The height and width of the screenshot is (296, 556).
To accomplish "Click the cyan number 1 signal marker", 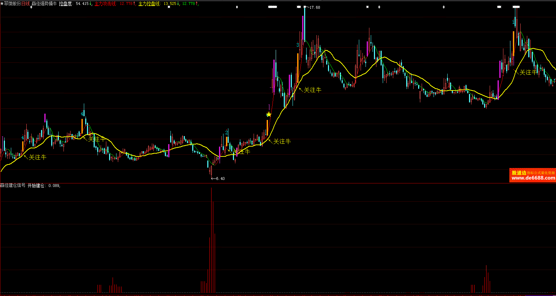I will tap(513, 22).
